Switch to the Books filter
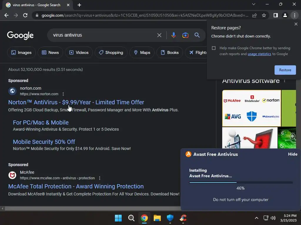The height and width of the screenshot is (225, 301). tap(170, 52)
